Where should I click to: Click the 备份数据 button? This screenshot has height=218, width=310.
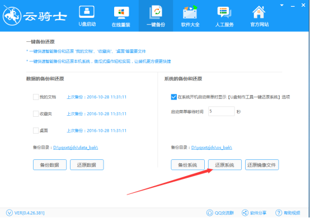click(50, 165)
